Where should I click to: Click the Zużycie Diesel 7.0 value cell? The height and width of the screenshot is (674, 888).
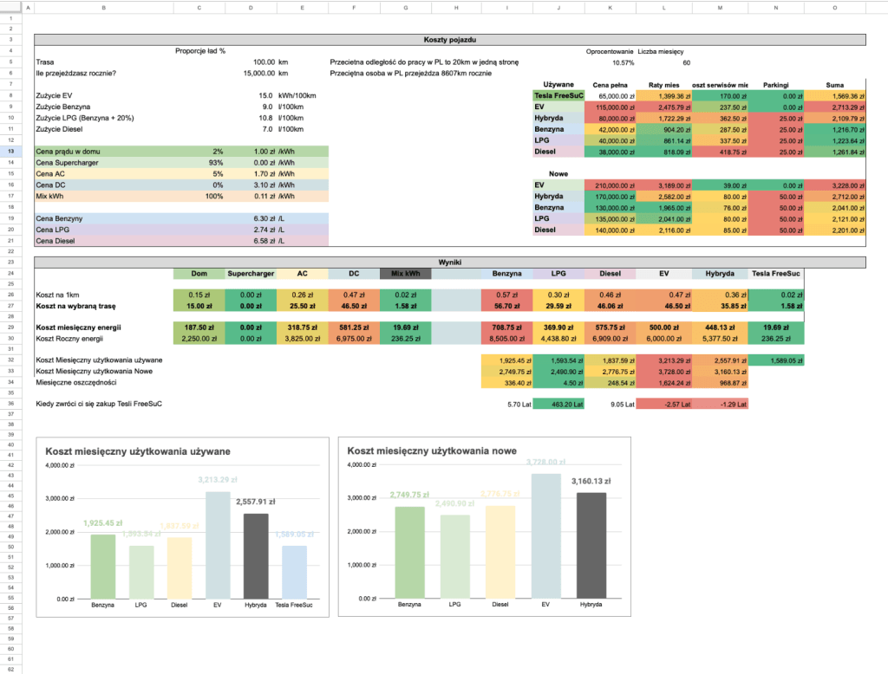point(251,128)
